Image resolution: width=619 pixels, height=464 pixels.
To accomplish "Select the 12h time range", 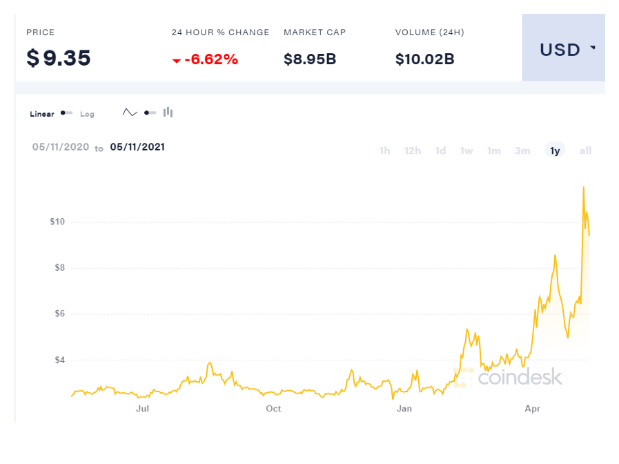I will point(413,151).
